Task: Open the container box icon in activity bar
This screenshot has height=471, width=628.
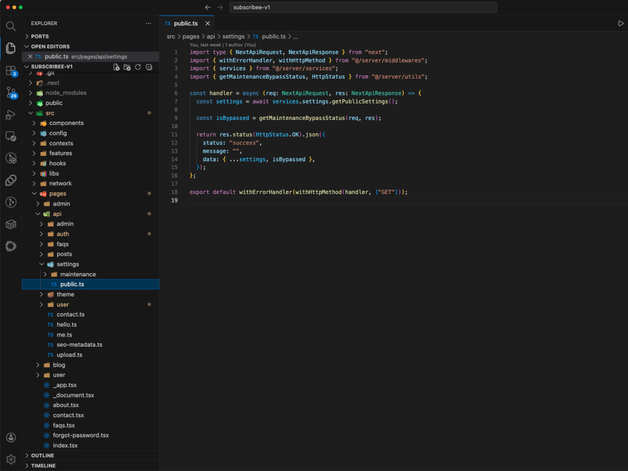Action: click(11, 224)
